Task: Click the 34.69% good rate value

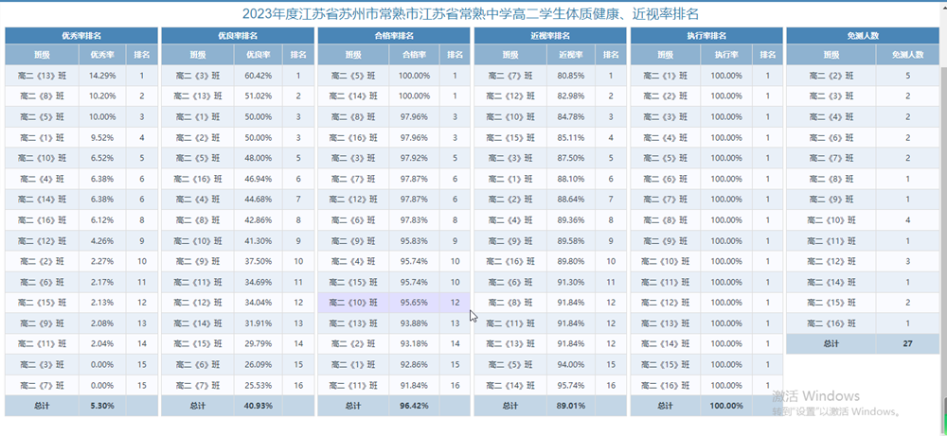Action: click(258, 282)
